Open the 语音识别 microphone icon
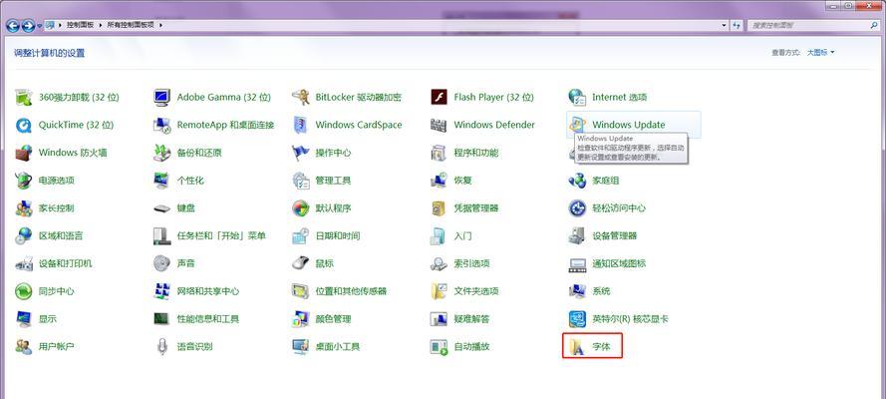The width and height of the screenshot is (886, 399). 162,346
